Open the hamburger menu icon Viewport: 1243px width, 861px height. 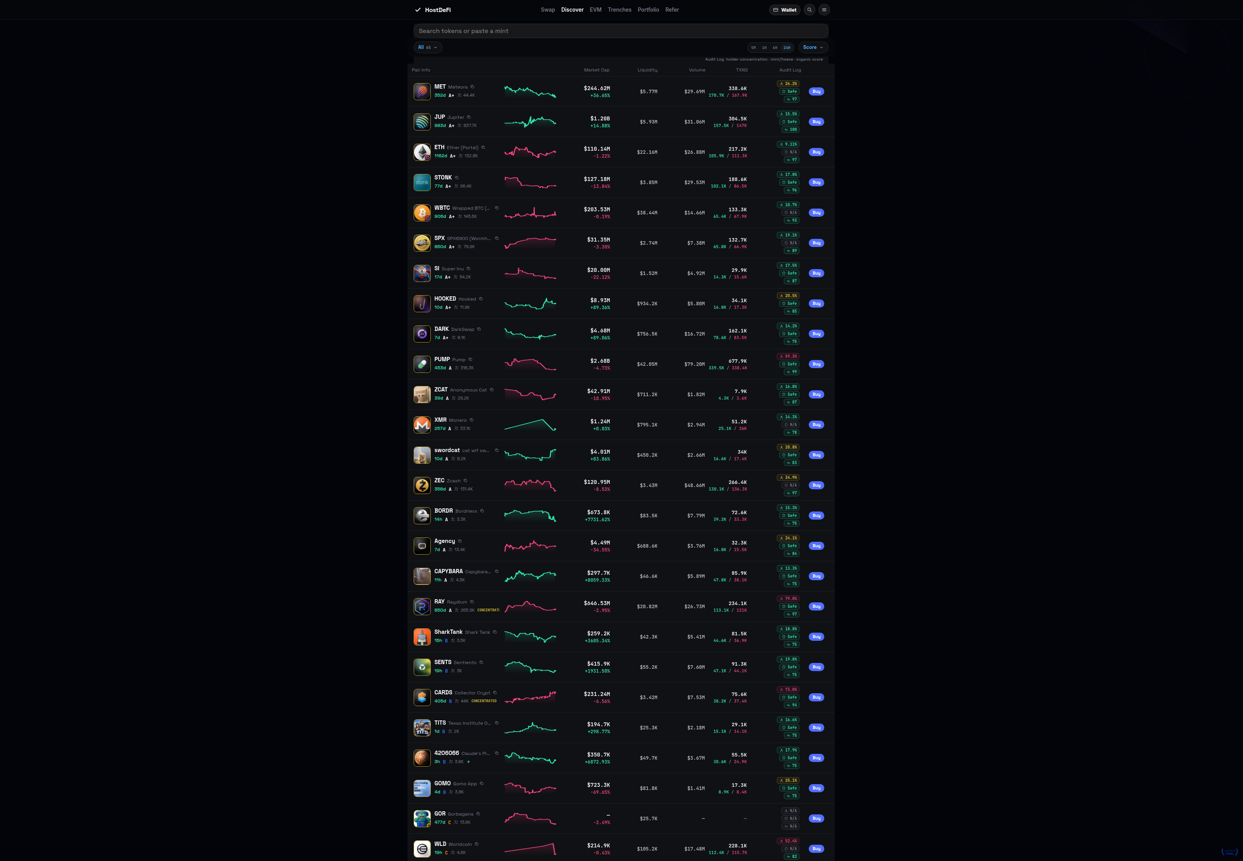(x=824, y=10)
